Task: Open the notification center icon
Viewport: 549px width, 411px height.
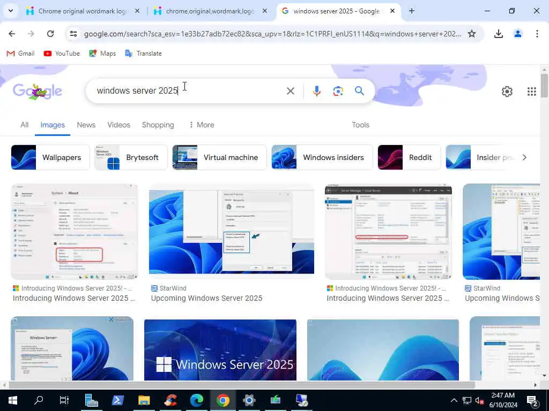Action: tap(532, 401)
